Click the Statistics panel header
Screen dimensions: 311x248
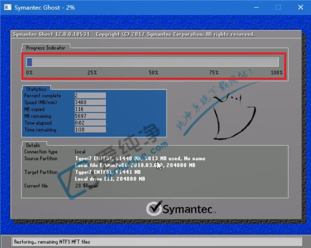tap(36, 89)
